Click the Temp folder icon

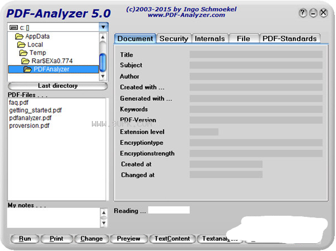(24, 53)
